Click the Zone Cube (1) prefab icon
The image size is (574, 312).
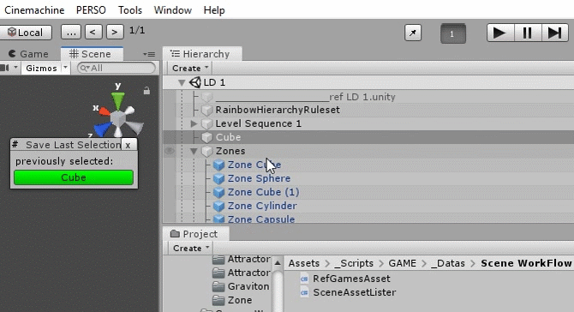coord(218,193)
